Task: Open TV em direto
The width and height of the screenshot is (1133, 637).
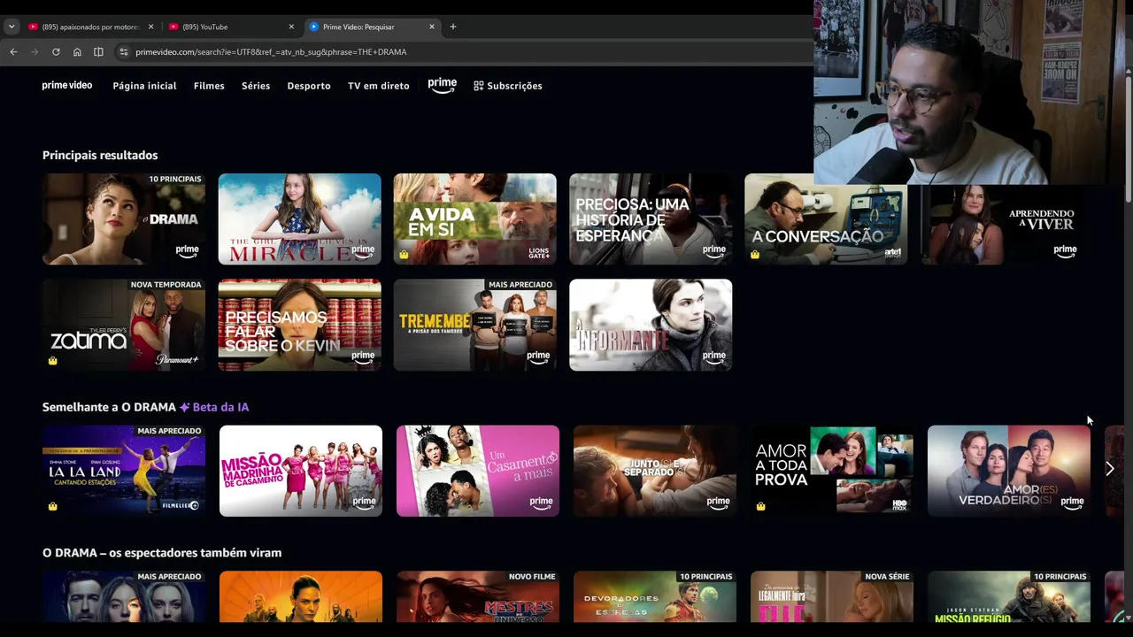Action: (379, 86)
